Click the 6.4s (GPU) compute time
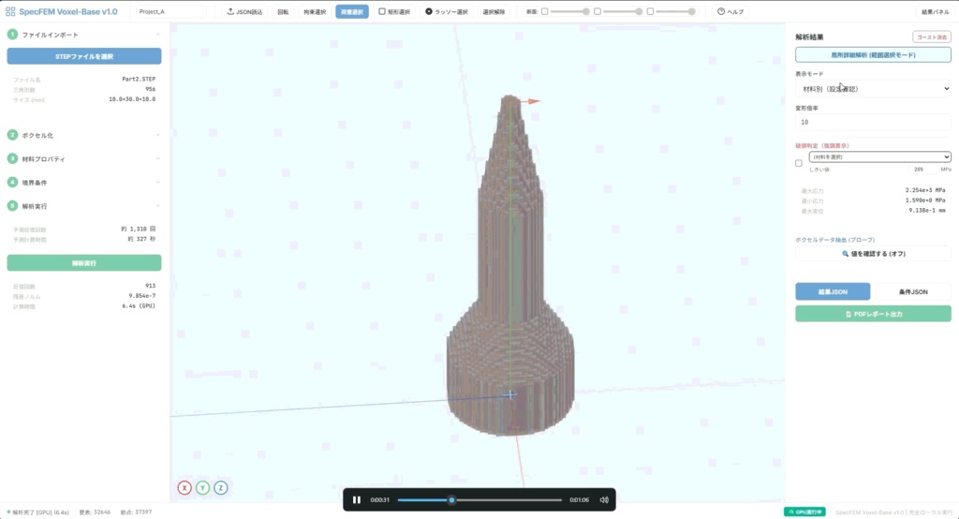Viewport: 959px width, 519px height. click(139, 305)
